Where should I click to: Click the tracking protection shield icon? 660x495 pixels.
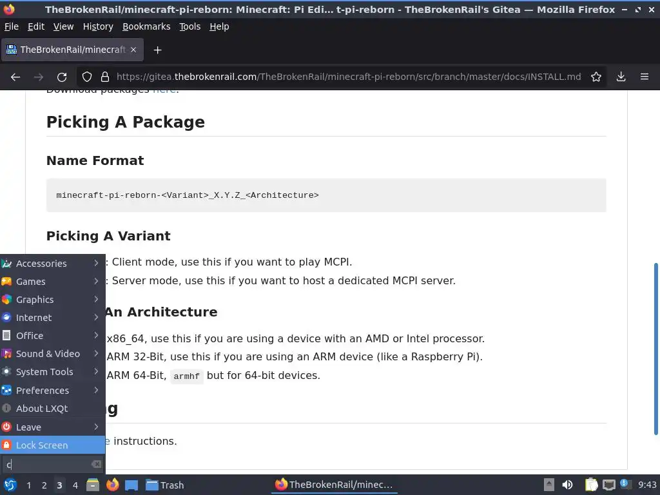(x=87, y=77)
